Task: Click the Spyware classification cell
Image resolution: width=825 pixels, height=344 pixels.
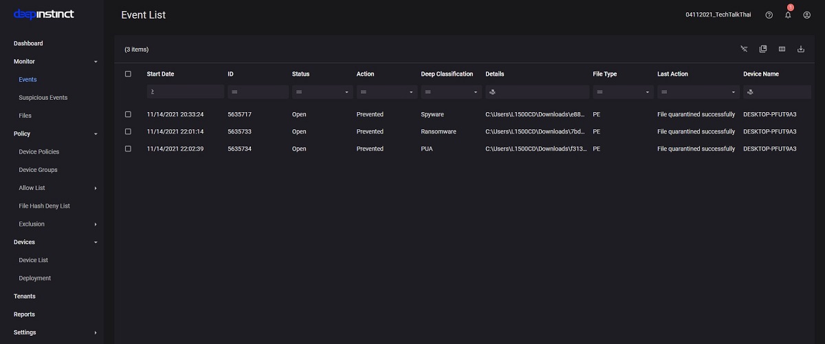Action: (433, 114)
